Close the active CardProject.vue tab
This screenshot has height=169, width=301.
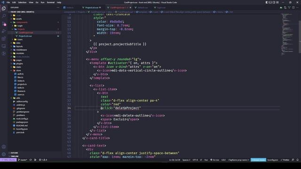pos(130,8)
